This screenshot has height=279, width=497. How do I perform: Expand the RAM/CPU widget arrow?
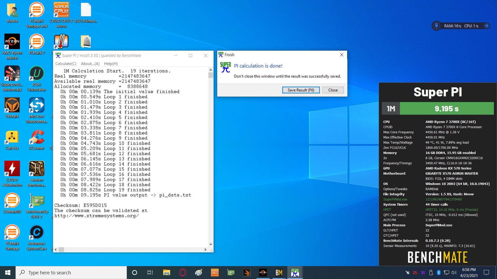(x=486, y=26)
